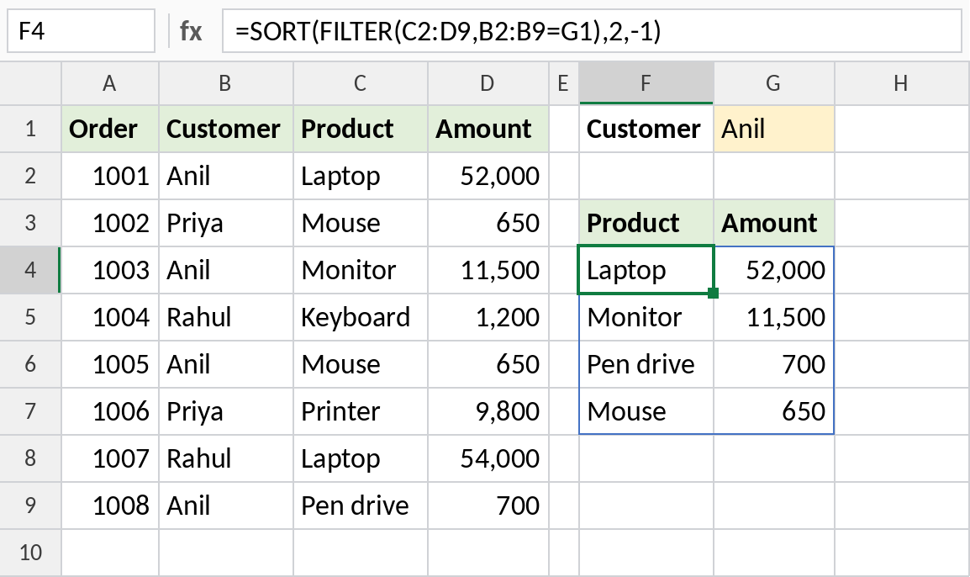
Task: Select row 8 header
Action: point(30,458)
